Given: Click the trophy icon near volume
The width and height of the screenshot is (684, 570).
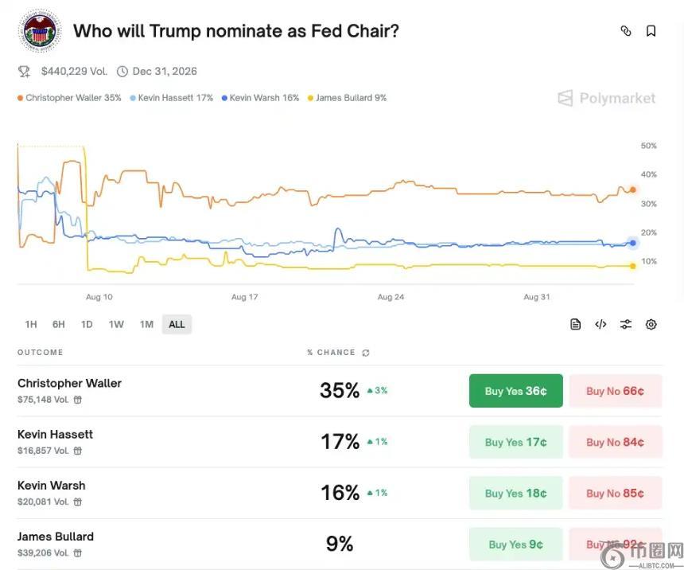Looking at the screenshot, I should tap(25, 72).
